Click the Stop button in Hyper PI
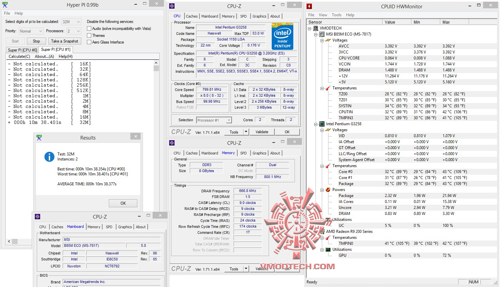The image size is (501, 287). pos(36,41)
